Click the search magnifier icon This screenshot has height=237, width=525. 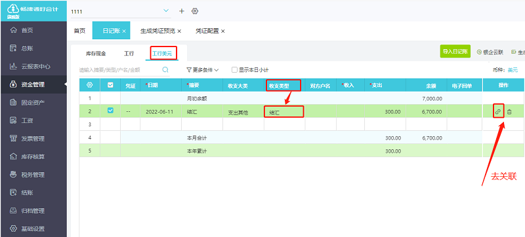click(165, 69)
